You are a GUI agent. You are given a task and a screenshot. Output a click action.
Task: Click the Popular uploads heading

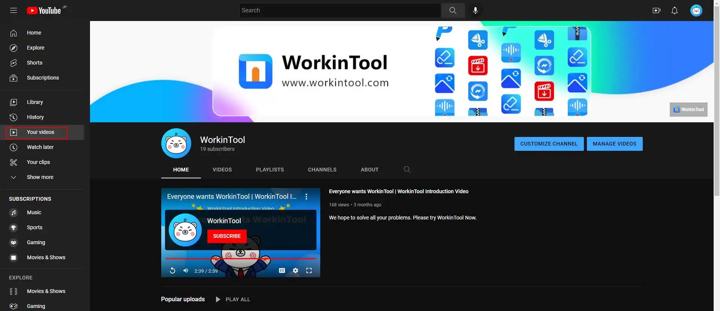(183, 299)
